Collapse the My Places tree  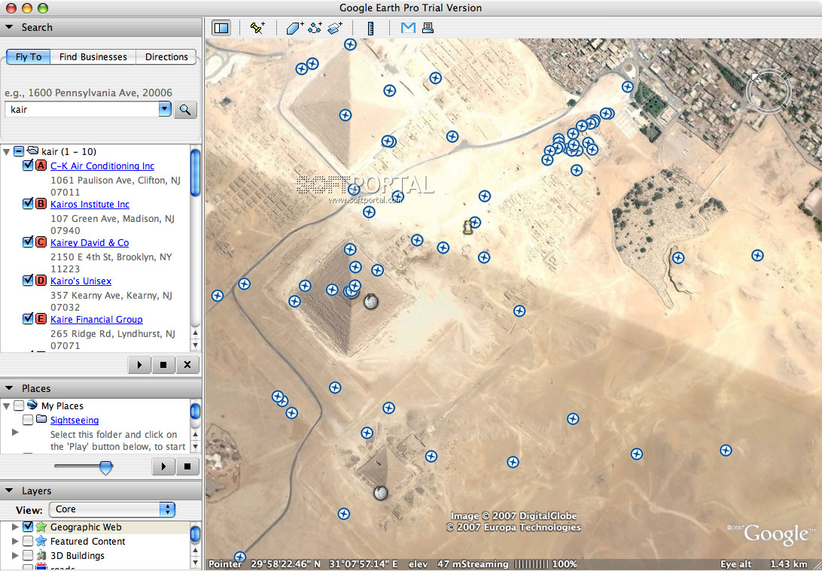[x=6, y=406]
